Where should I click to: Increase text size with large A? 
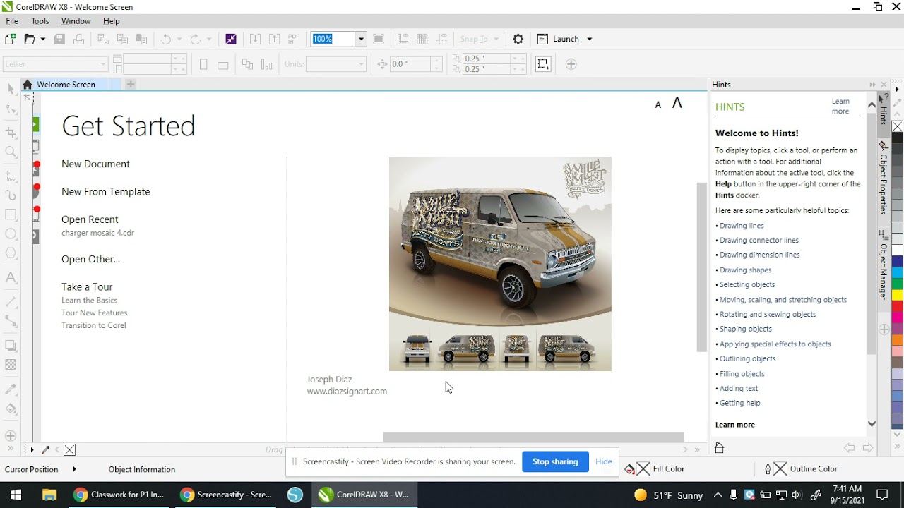pos(677,103)
